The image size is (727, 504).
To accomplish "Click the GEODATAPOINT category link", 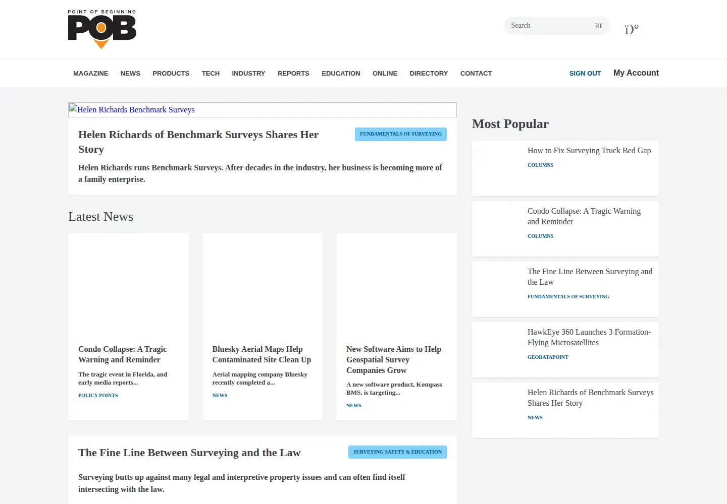I will click(x=548, y=357).
